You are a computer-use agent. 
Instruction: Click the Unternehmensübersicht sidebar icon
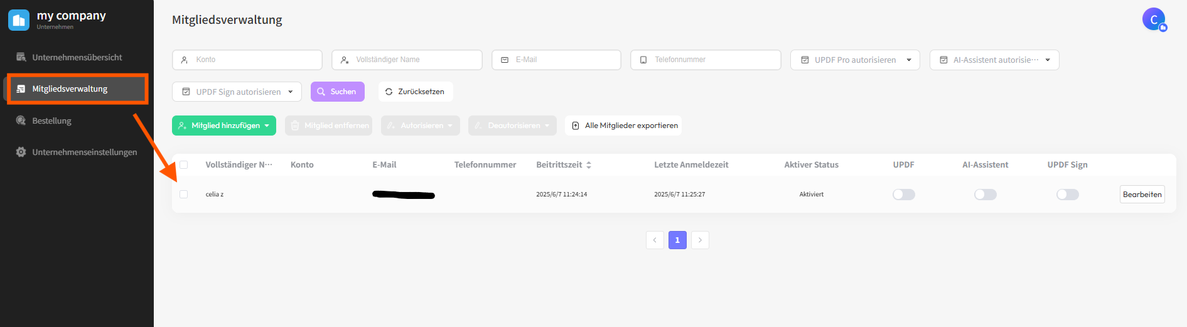21,57
